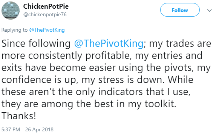
Task: Click the @ThePivotKing mention in tweet body
Action: click(109, 44)
